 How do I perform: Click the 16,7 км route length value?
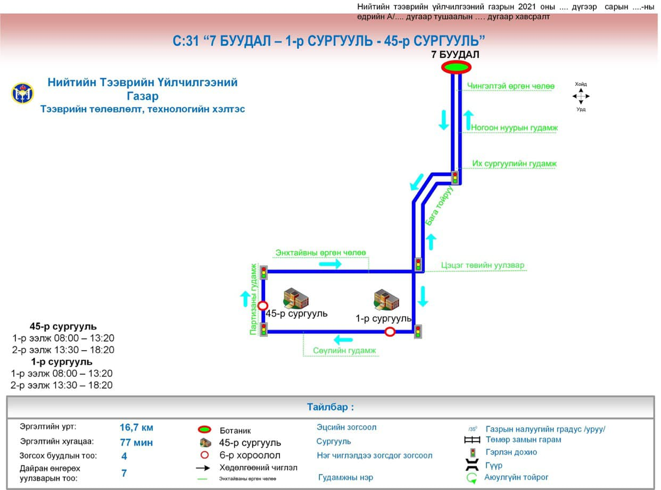pos(136,427)
